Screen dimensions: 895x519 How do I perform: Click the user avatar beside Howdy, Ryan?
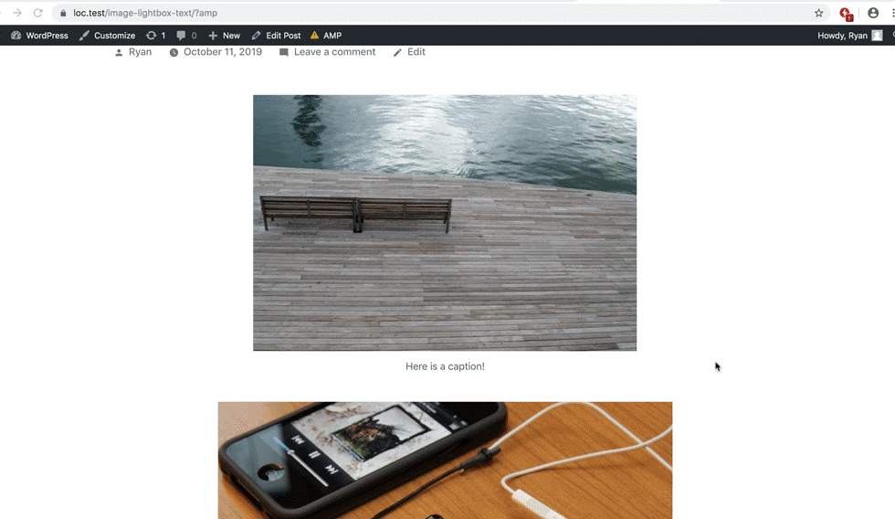click(x=878, y=36)
